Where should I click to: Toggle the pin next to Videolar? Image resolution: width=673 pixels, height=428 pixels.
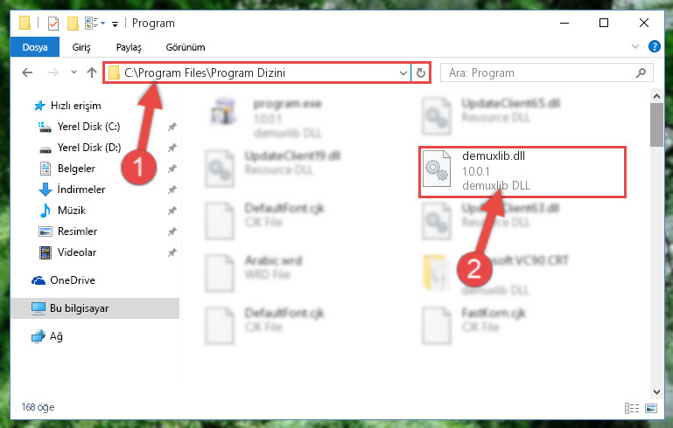[172, 252]
